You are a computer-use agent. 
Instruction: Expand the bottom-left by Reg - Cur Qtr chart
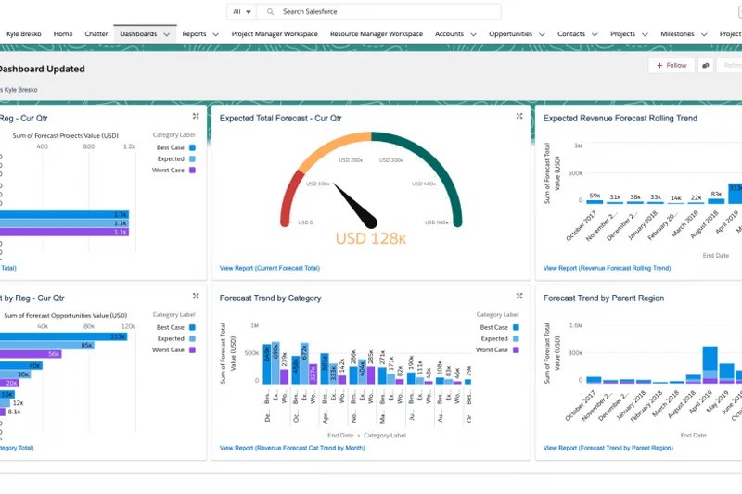[196, 297]
